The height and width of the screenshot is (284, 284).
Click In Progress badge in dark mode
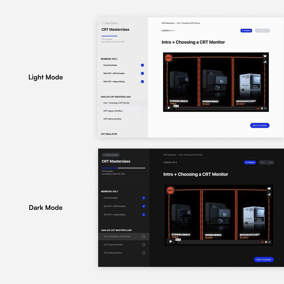coord(250,163)
